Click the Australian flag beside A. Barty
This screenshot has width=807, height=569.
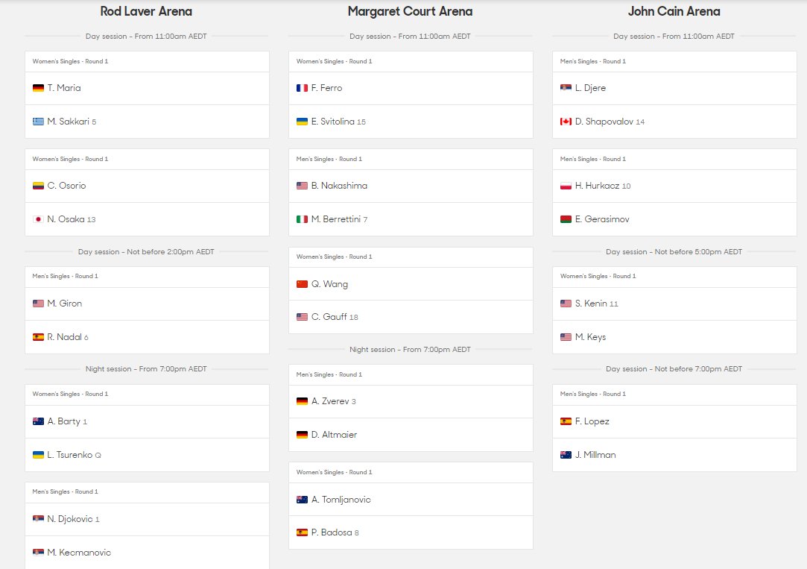click(38, 422)
